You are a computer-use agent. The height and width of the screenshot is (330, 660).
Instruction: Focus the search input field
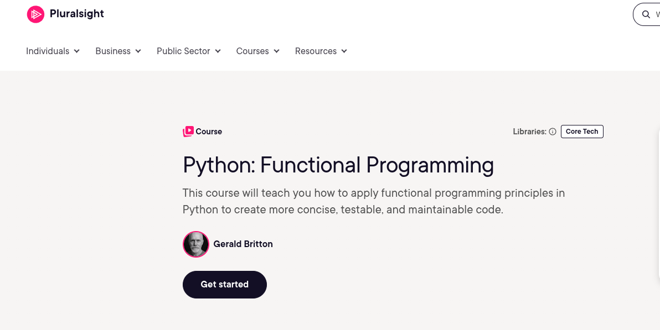(x=647, y=14)
